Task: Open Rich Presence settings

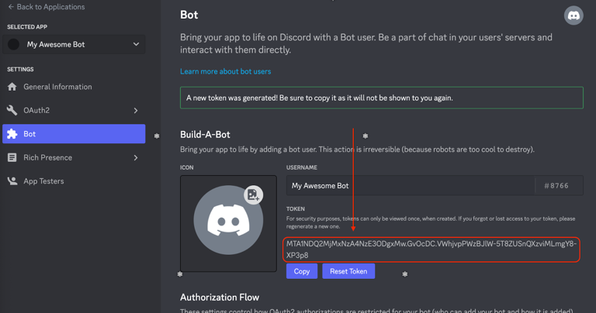Action: [74, 157]
